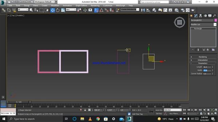This screenshot has height=122, width=218.
Task: Click the Play Animation button
Action: coord(192,110)
